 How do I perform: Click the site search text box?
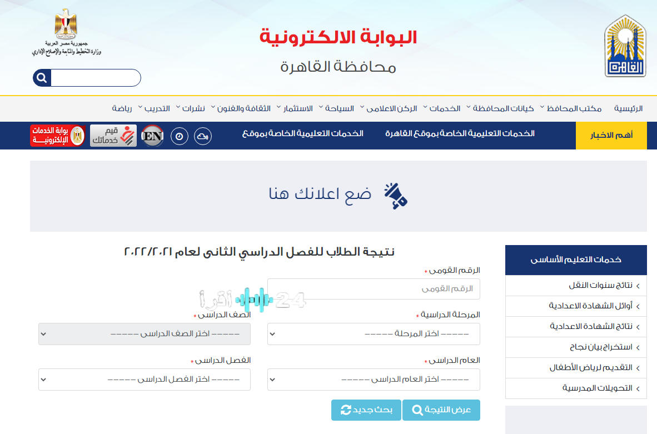click(x=96, y=78)
